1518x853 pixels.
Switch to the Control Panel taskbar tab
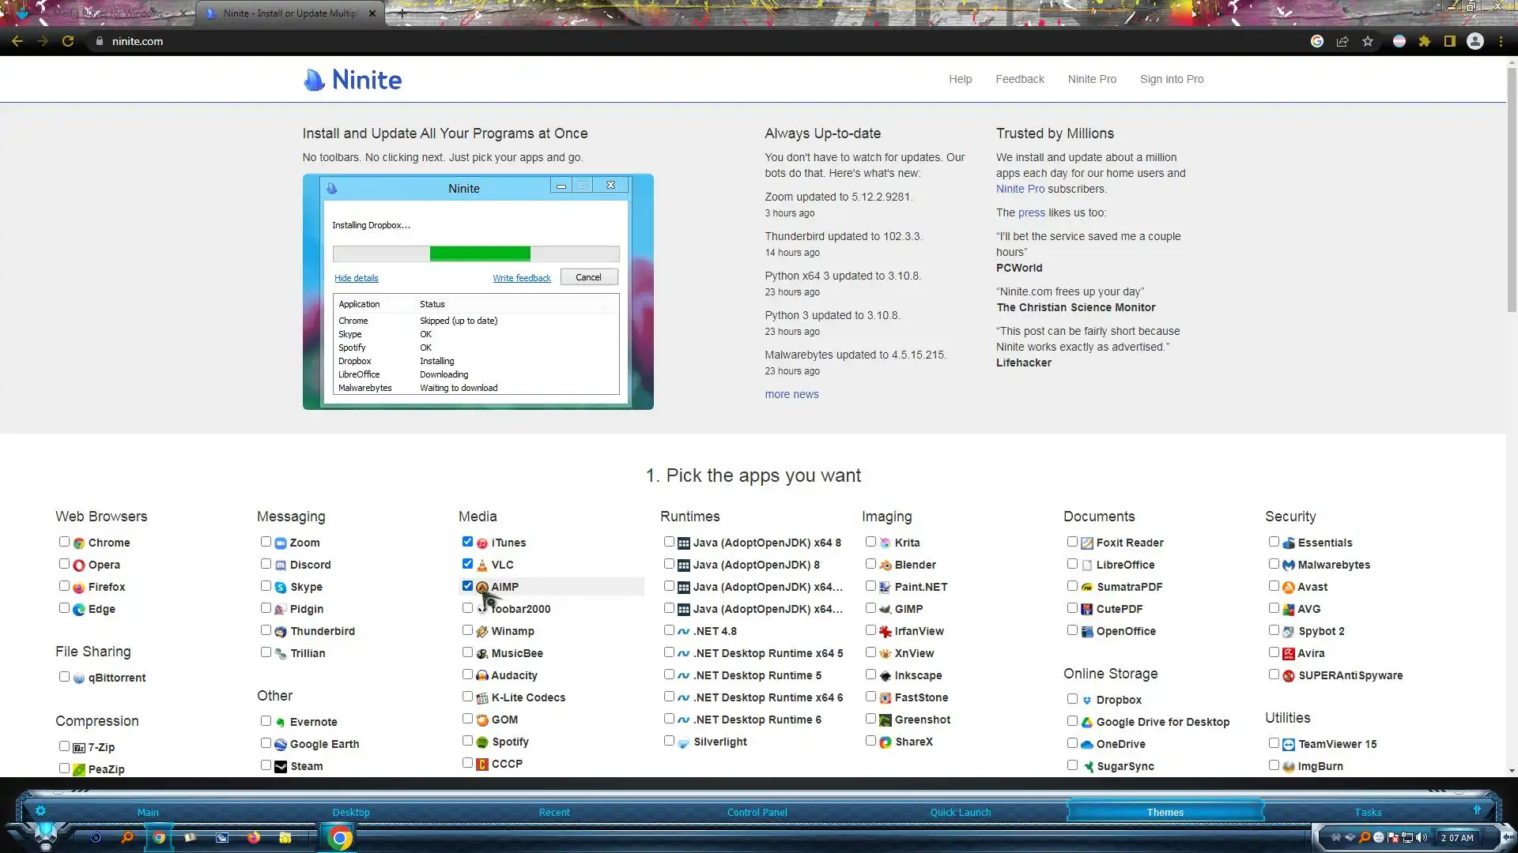(757, 812)
